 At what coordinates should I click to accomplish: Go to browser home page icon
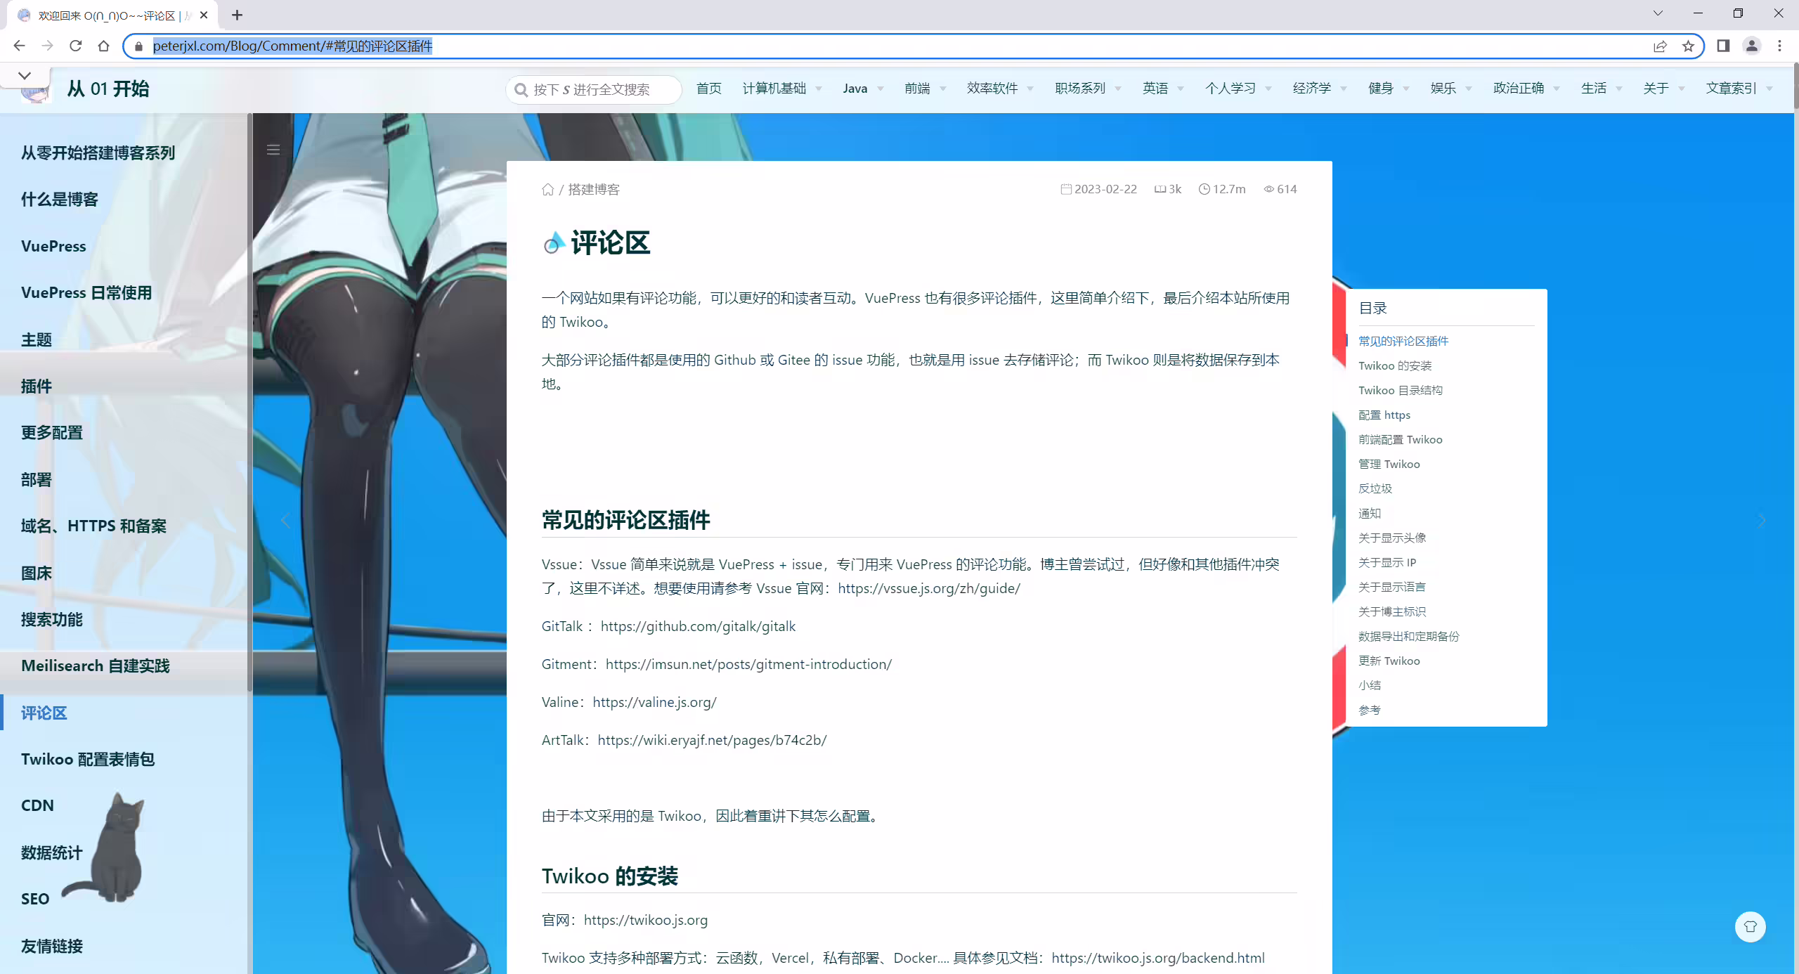[x=103, y=46]
